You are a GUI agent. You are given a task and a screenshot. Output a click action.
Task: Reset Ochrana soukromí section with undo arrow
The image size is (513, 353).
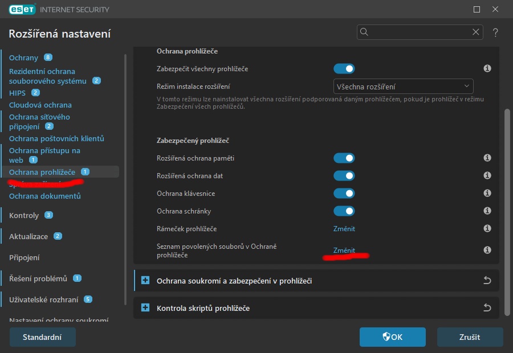[x=487, y=281]
